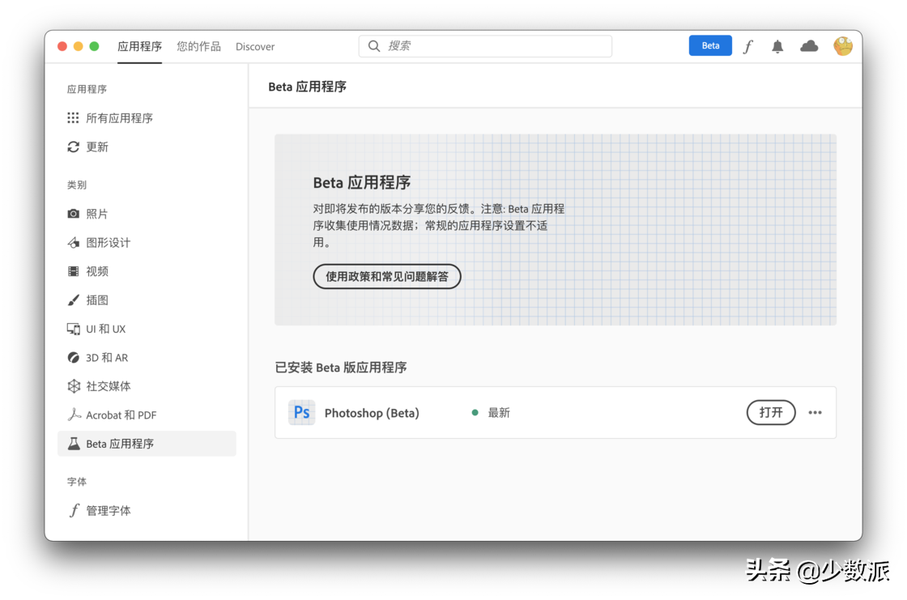Open more options for Photoshop (Beta)
This screenshot has height=600, width=907.
815,412
